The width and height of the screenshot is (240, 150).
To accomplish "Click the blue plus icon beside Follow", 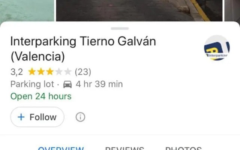I will point(21,117).
